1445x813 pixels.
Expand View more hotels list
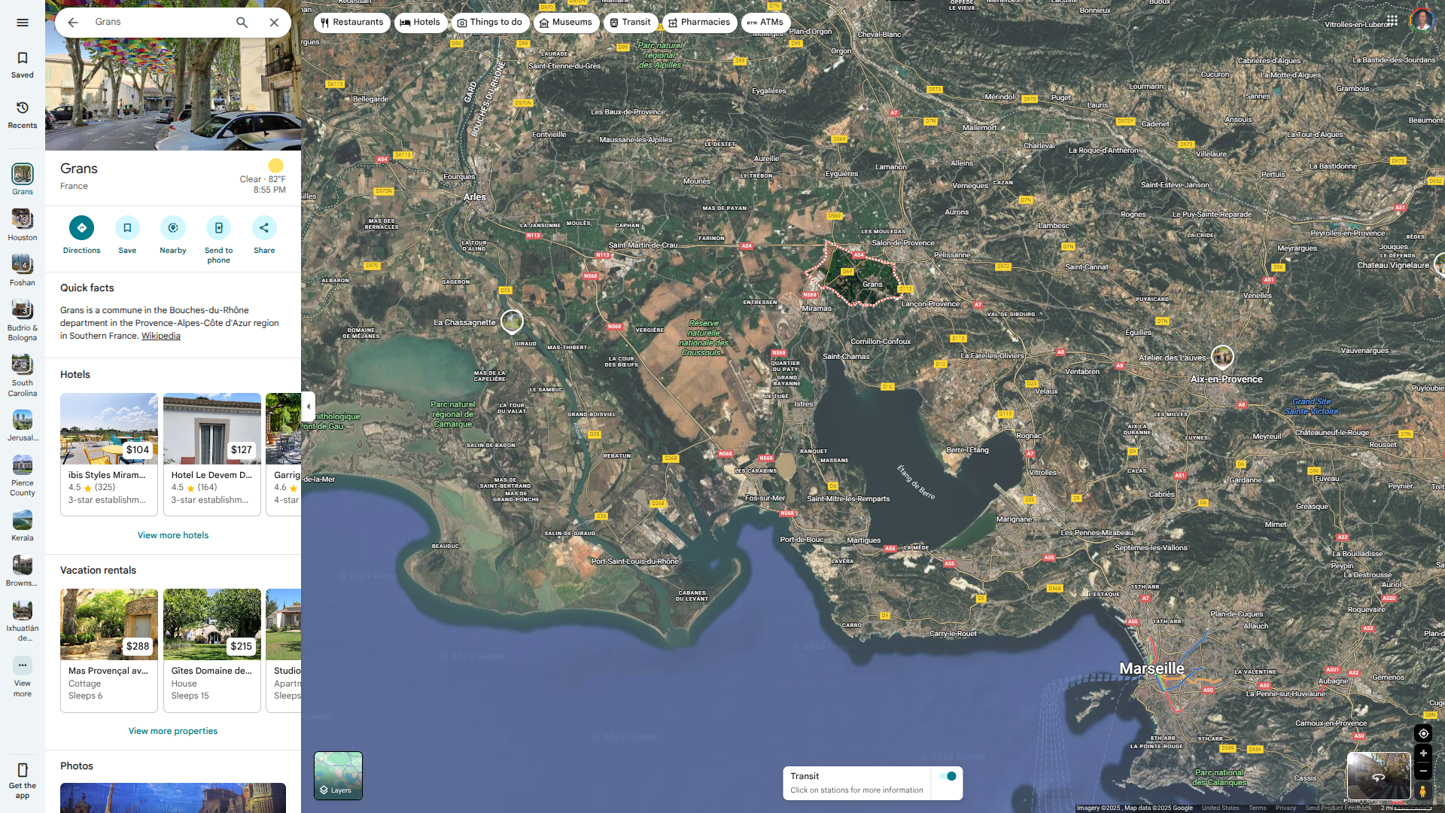tap(172, 535)
